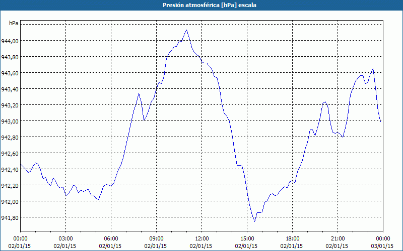The image size is (403, 251).
Task: Click the curve's final peak near 23:20
Action: (x=373, y=69)
